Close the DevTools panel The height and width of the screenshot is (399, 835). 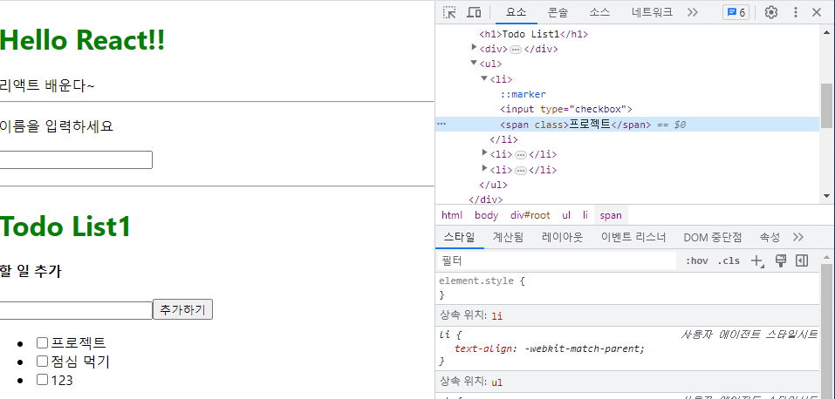point(817,12)
